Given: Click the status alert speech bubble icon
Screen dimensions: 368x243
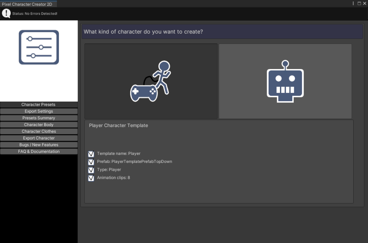Looking at the screenshot, I should (x=6, y=13).
